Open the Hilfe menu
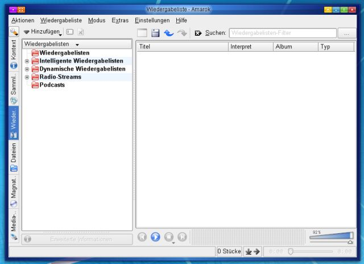The width and height of the screenshot is (364, 264). tap(181, 20)
